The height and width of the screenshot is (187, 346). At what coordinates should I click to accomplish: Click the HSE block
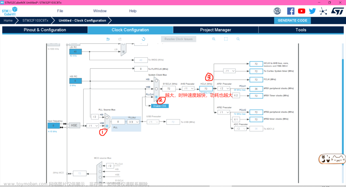[x=74, y=125]
